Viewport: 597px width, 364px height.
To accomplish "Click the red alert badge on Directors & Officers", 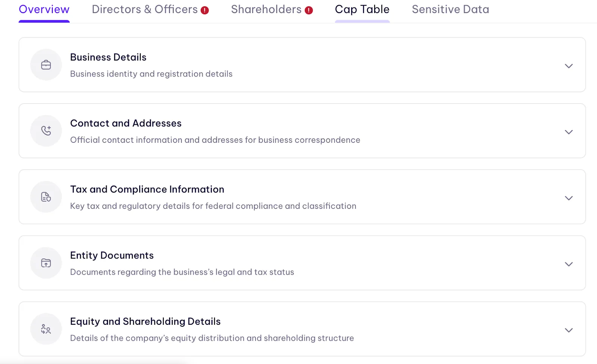I will click(205, 10).
